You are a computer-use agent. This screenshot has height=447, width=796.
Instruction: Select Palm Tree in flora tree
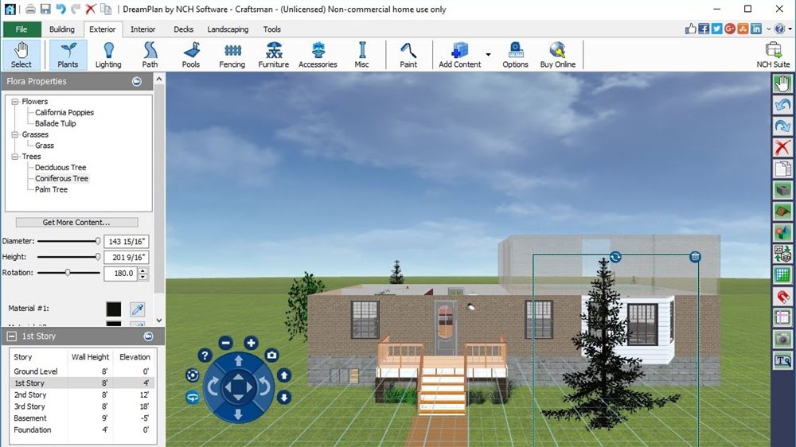tap(51, 190)
